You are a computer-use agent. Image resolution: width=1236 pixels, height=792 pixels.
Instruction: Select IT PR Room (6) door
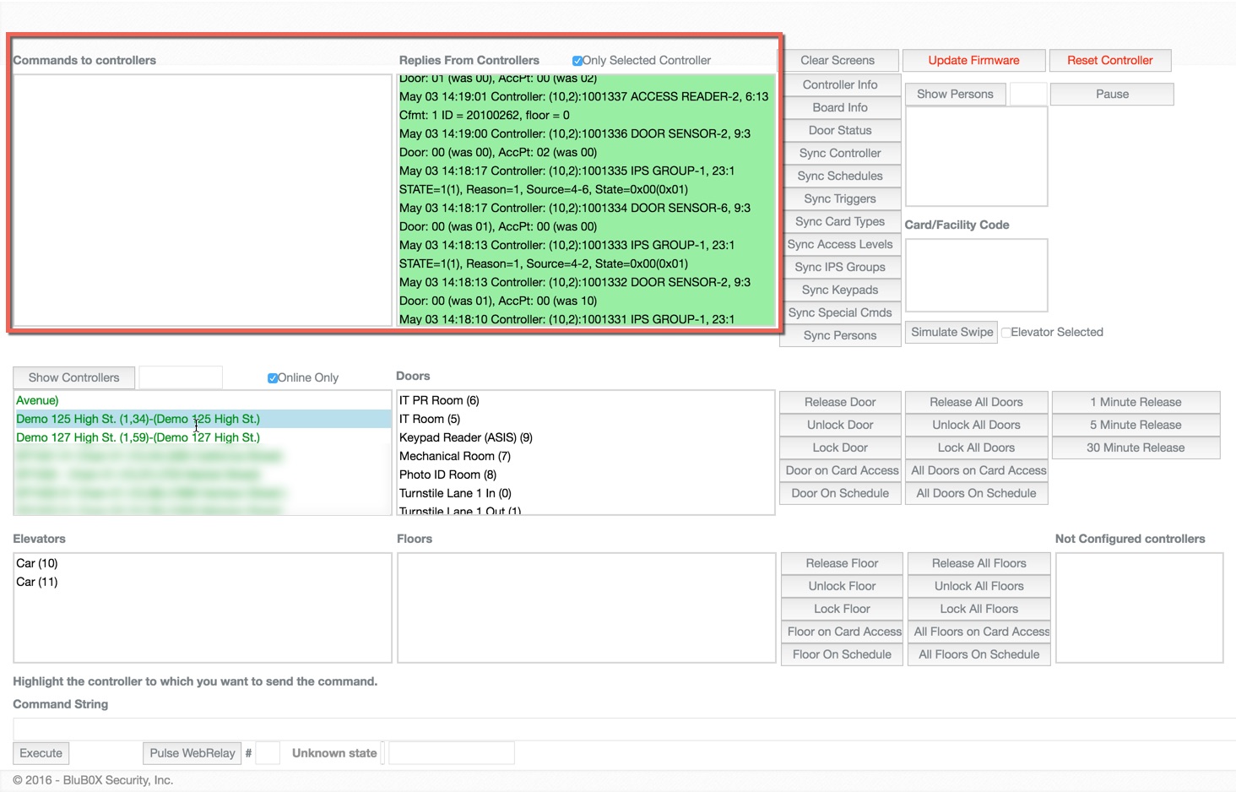439,400
